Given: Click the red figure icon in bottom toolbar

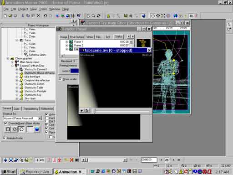Looking at the screenshot, I should pyautogui.click(x=60, y=160).
